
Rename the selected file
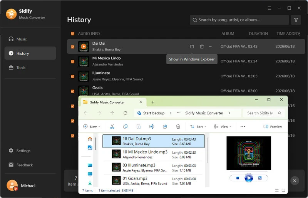[152, 127]
